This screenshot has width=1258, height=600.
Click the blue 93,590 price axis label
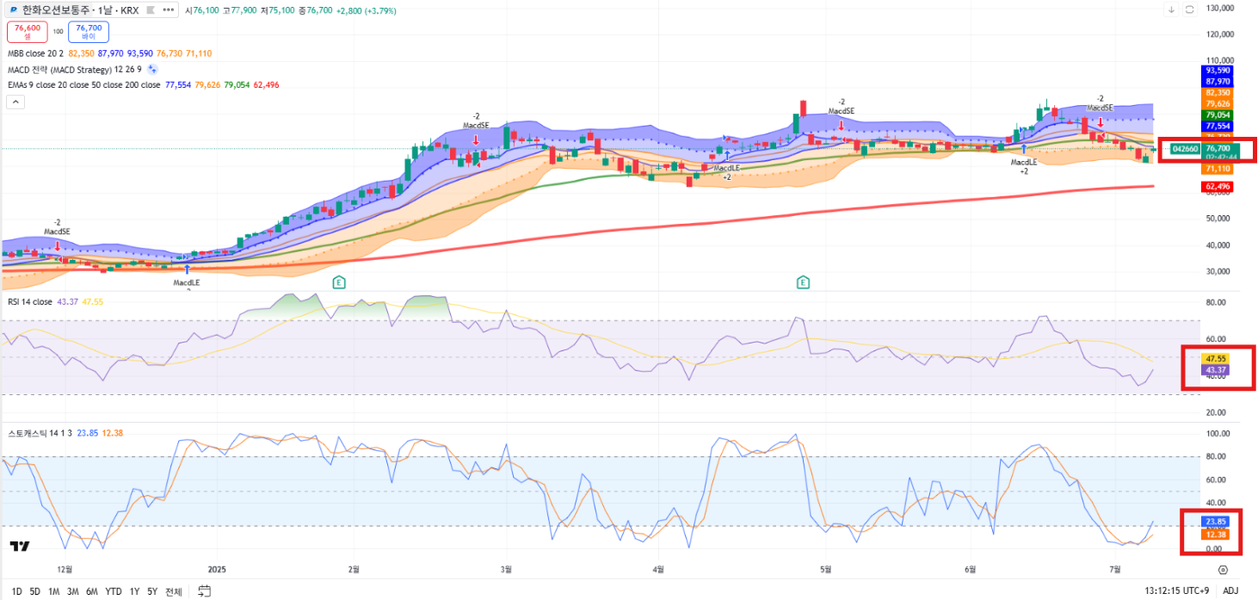coord(1218,70)
